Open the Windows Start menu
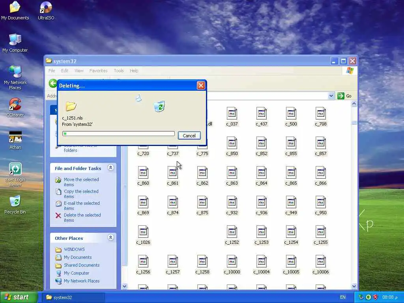 click(x=19, y=297)
